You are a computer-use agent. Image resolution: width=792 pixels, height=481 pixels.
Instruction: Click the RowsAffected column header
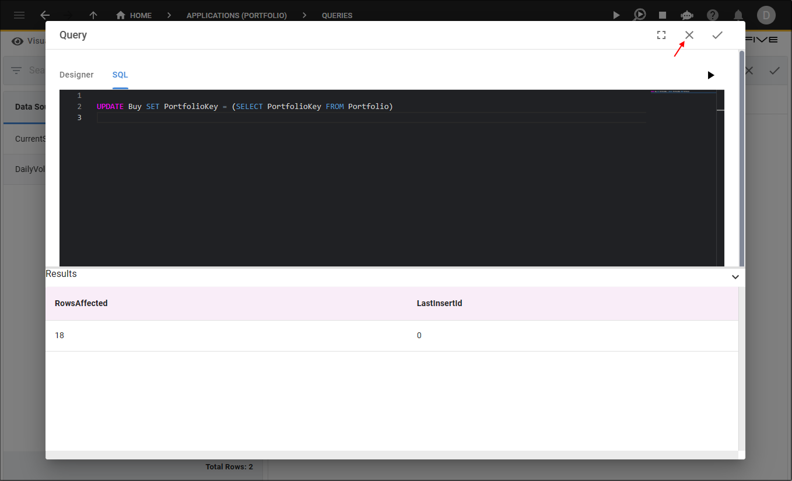click(81, 303)
